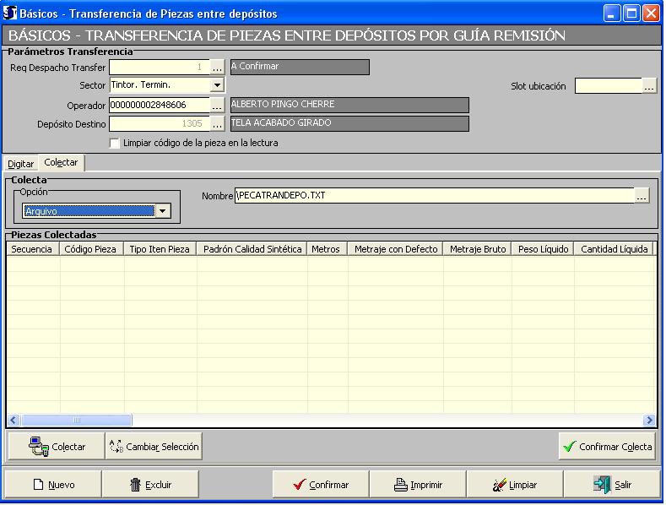This screenshot has width=666, height=505.
Task: Click Cambiar Selección button
Action: point(154,447)
